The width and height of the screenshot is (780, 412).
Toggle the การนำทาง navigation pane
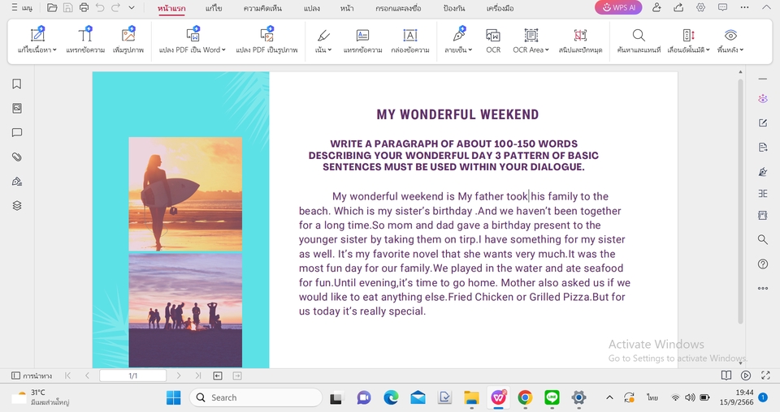click(32, 376)
